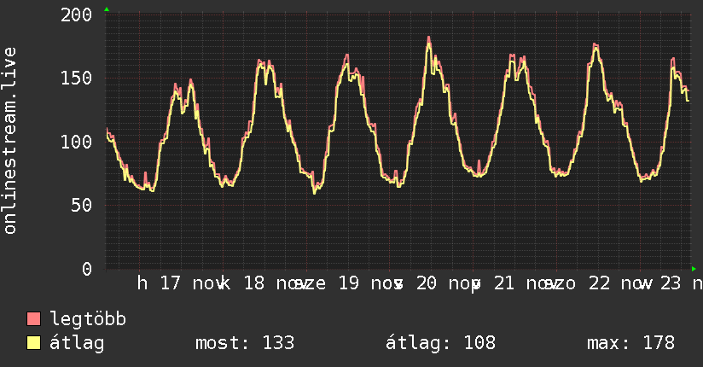
Task: Click the 150 y-axis label
Action: pyautogui.click(x=78, y=78)
